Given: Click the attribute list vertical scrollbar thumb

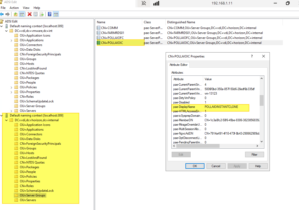Looking at the screenshot, I should pos(261,100).
